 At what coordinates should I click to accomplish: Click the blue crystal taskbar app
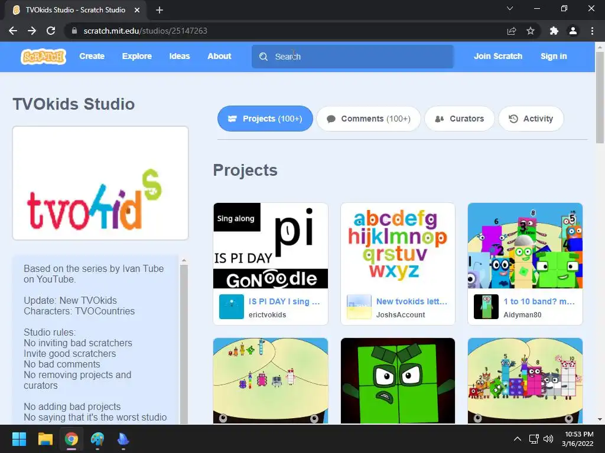point(123,439)
